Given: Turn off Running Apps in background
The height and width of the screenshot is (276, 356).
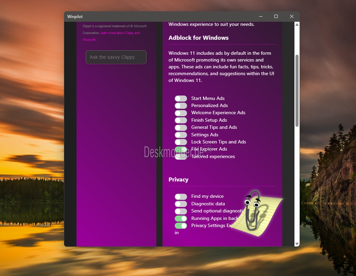Looking at the screenshot, I should (x=181, y=218).
